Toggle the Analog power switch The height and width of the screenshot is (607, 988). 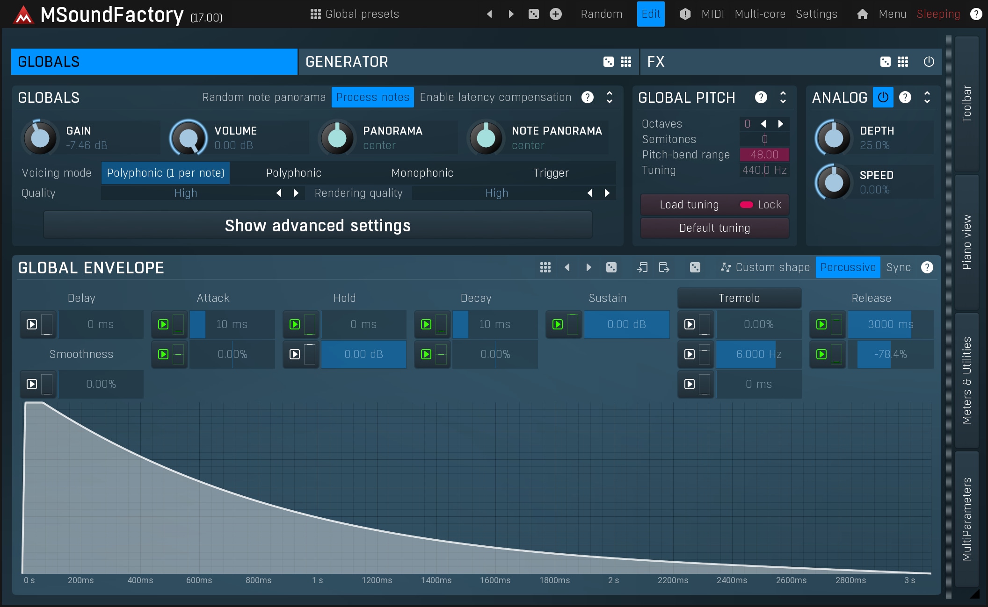pyautogui.click(x=883, y=97)
